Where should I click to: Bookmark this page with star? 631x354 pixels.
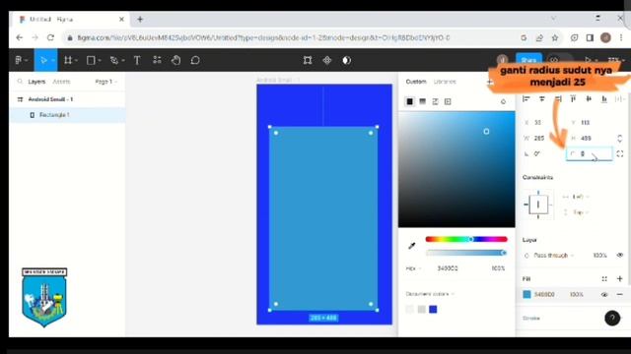pos(555,37)
